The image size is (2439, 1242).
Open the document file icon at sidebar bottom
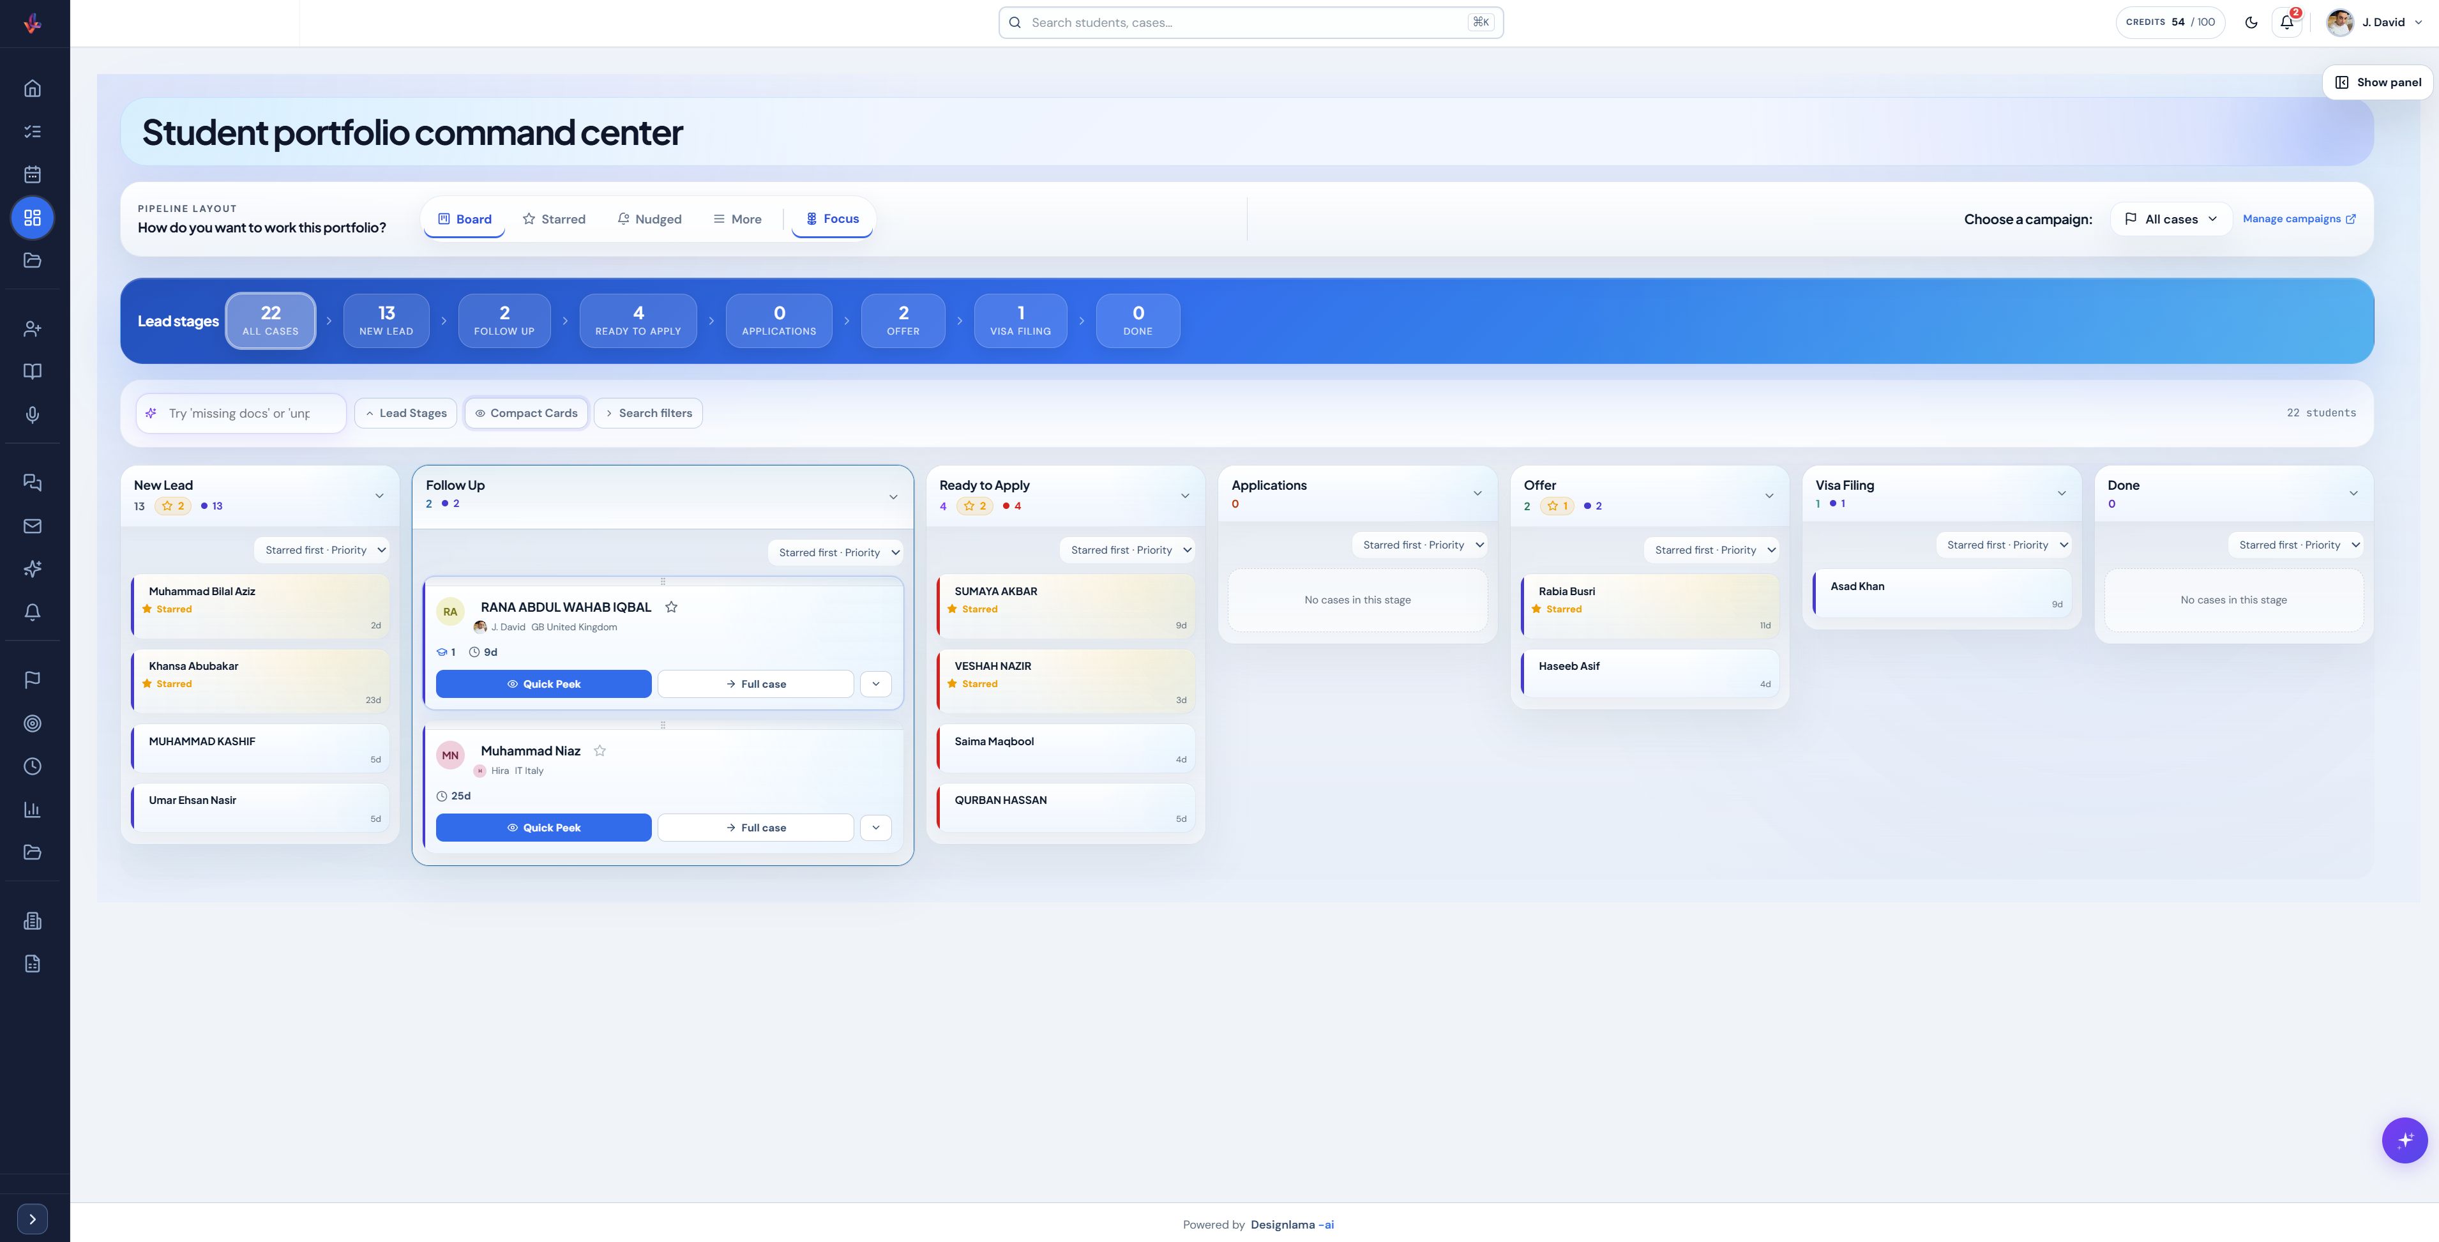(32, 964)
